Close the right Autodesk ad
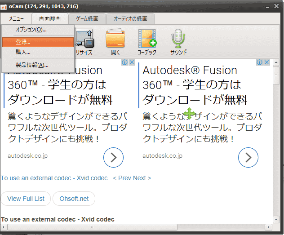The image size is (284, 235). pyautogui.click(x=266, y=62)
